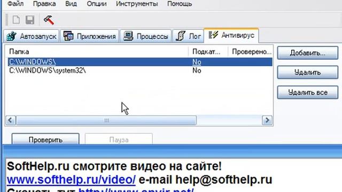
Task: Click the Папка column header
Action: coord(97,52)
